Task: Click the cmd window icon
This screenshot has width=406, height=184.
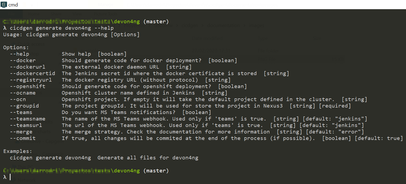Action: (x=4, y=5)
